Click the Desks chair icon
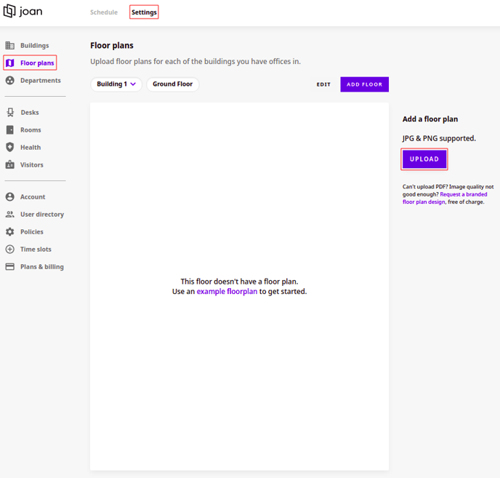500x478 pixels. coord(10,112)
